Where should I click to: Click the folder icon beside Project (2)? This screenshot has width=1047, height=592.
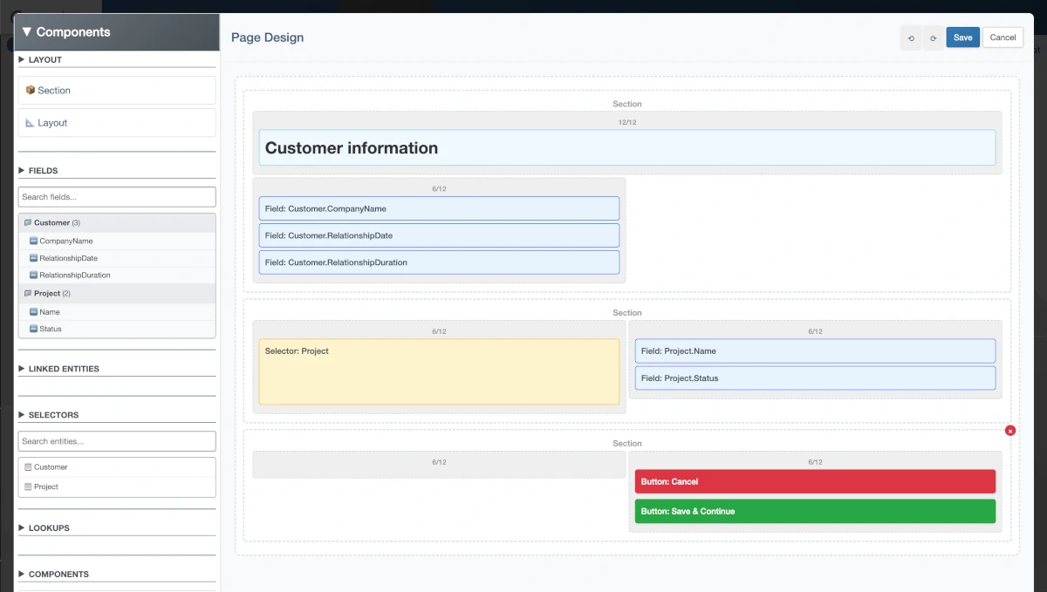(x=28, y=293)
